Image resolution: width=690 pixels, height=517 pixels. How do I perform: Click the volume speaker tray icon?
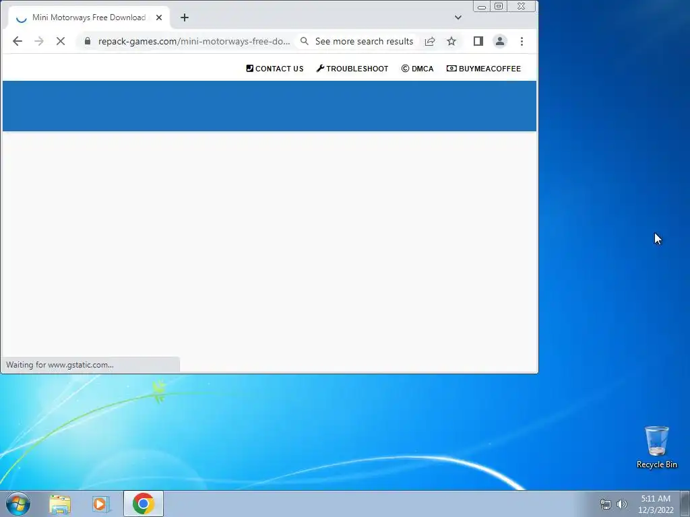coord(621,504)
